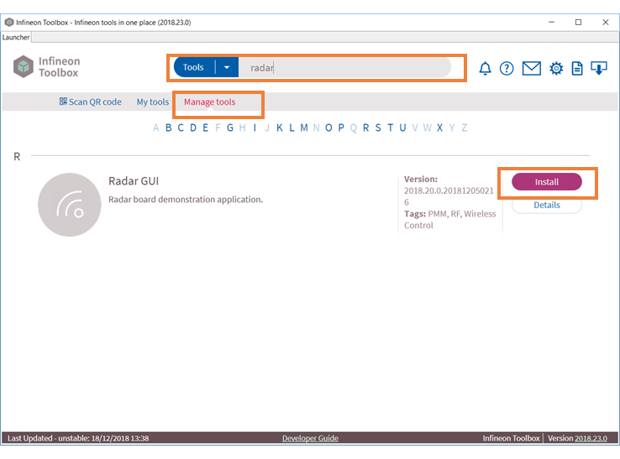Select the Launcher tab
620x459 pixels.
tap(16, 37)
